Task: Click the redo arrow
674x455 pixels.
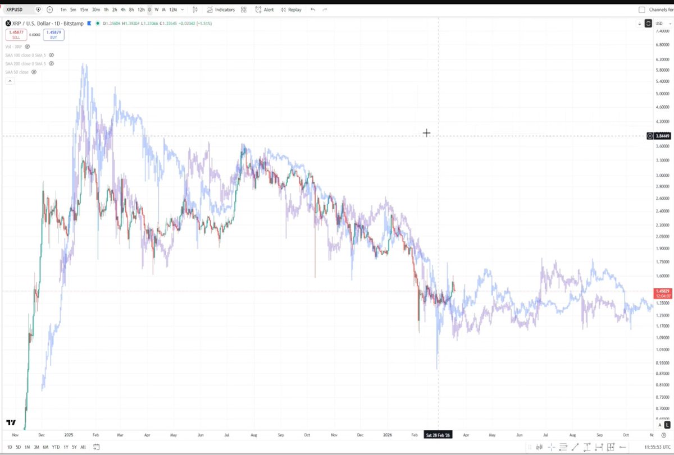Action: (x=325, y=10)
